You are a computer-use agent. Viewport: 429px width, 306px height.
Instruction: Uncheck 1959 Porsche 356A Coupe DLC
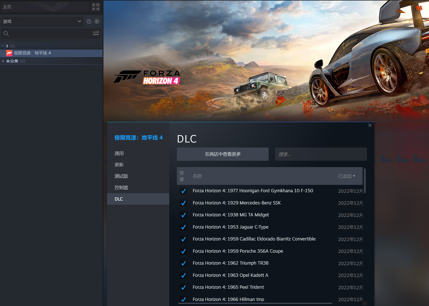(x=183, y=251)
